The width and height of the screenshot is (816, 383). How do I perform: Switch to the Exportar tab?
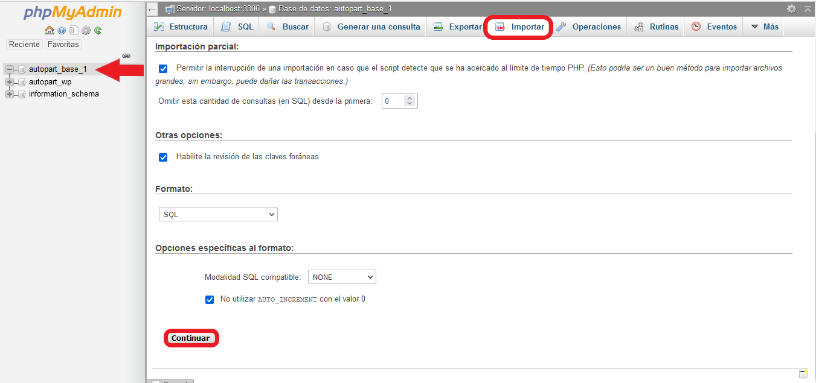pyautogui.click(x=458, y=27)
